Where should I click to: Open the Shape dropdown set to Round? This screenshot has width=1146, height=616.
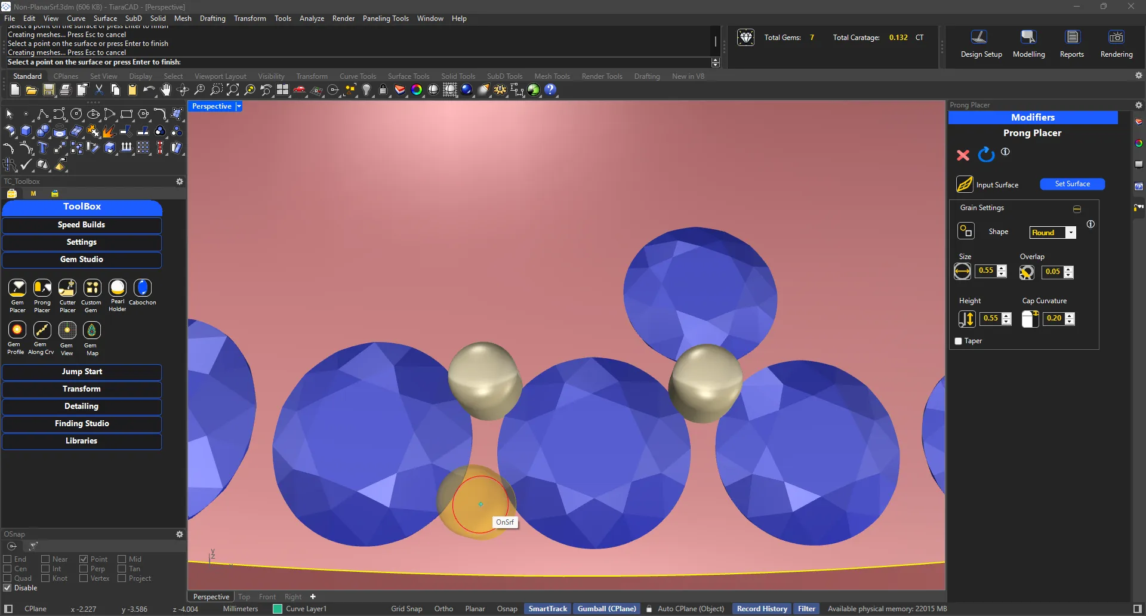[1071, 233]
